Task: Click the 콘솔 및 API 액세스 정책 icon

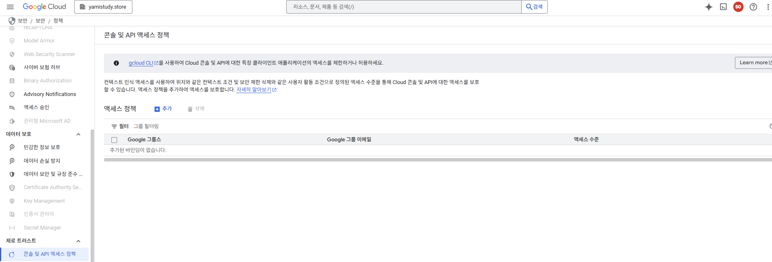Action: [x=12, y=255]
